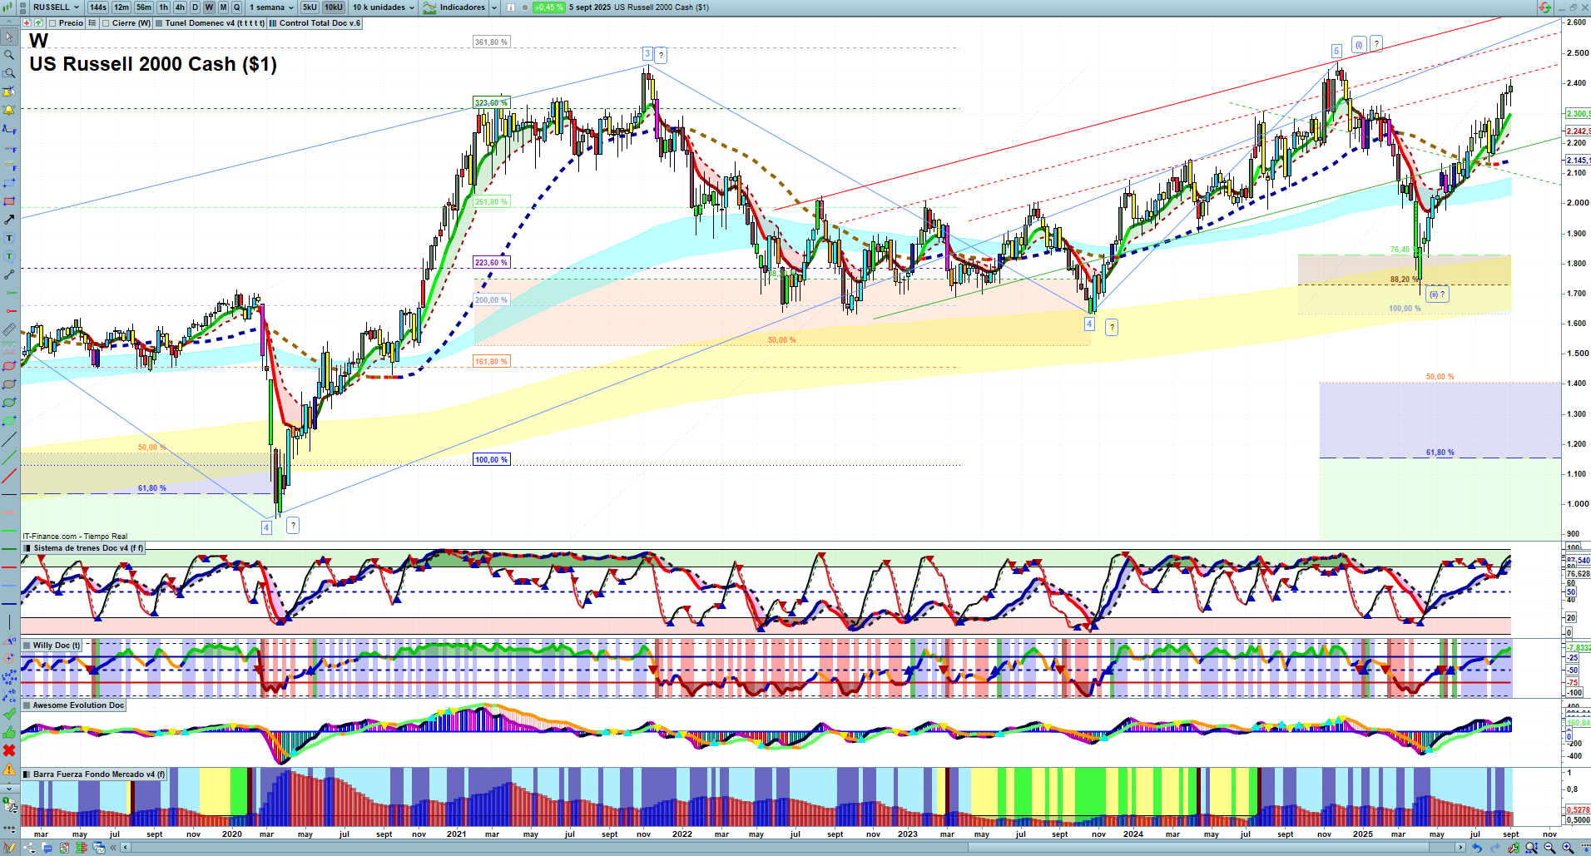Open the 10 k unidades dropdown
The image size is (1591, 856).
click(x=383, y=7)
